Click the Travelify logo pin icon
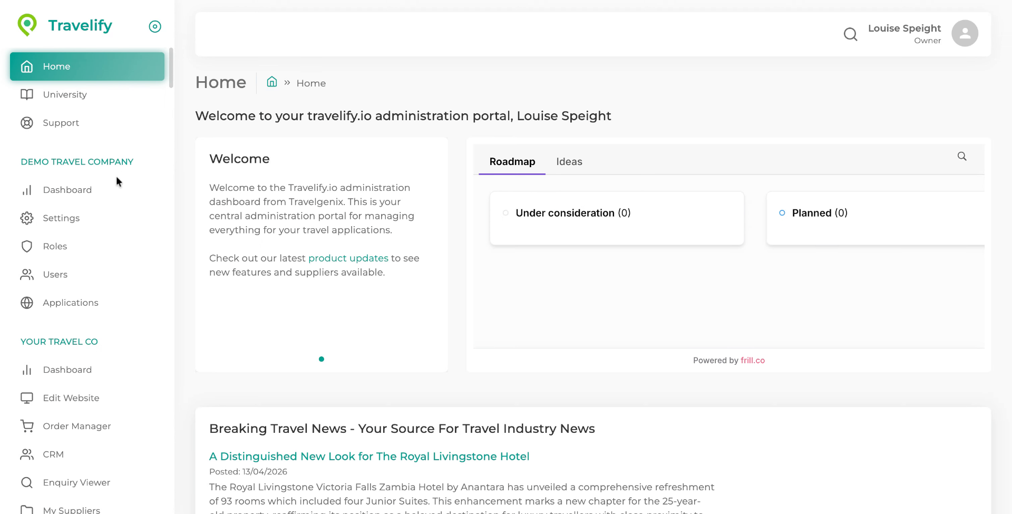Viewport: 1012px width, 514px height. pos(27,25)
